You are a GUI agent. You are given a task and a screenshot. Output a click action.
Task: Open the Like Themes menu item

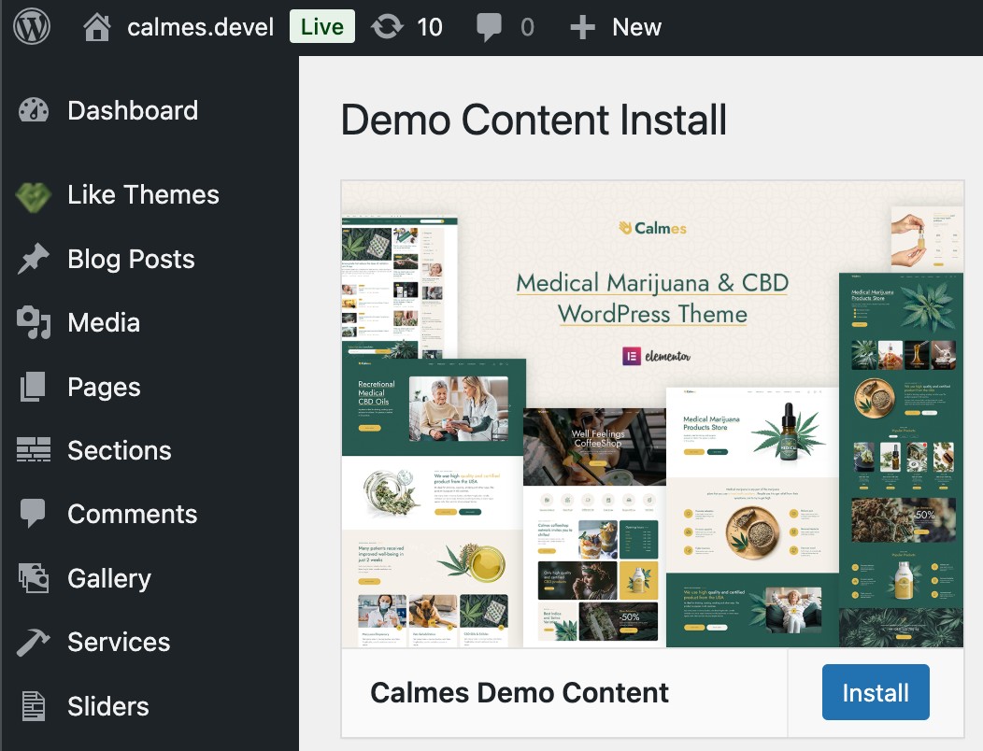click(144, 195)
